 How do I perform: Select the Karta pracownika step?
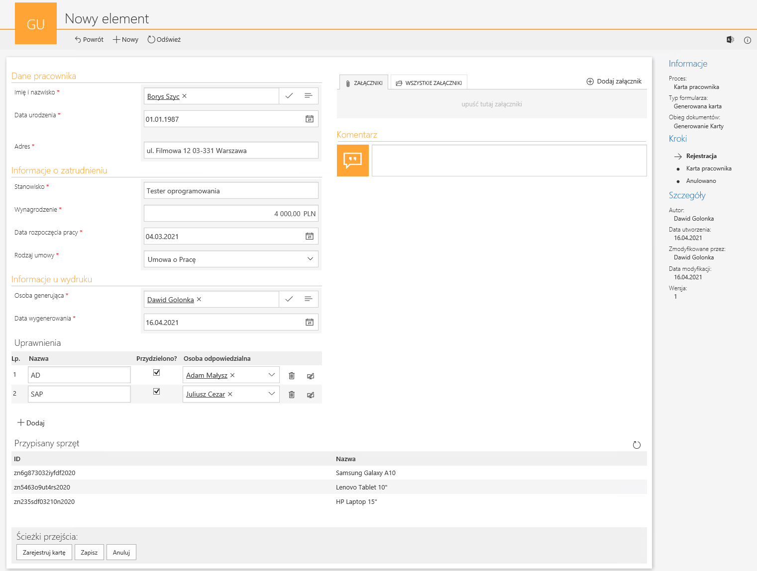click(x=709, y=168)
